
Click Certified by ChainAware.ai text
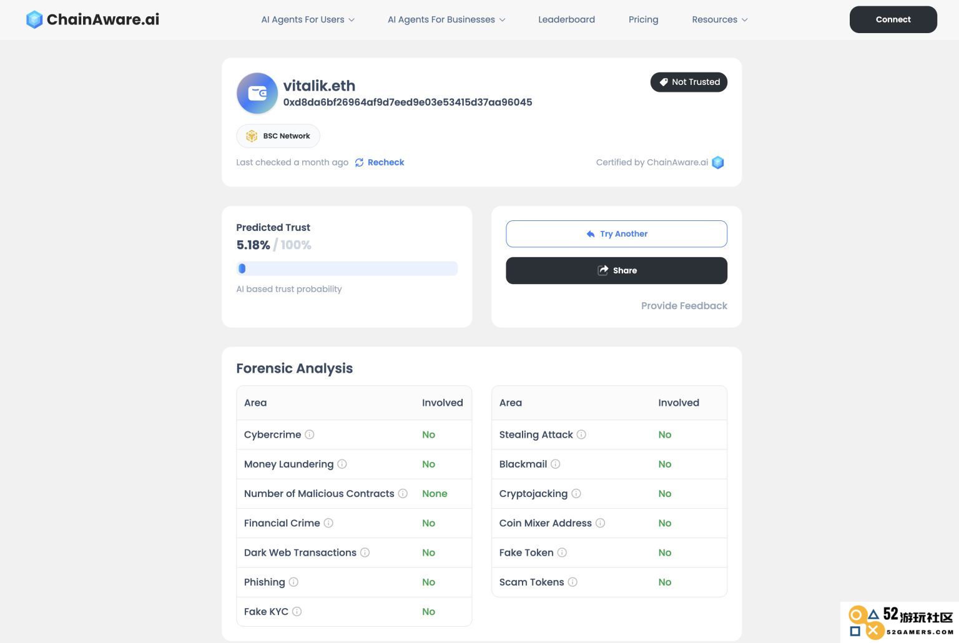(652, 162)
